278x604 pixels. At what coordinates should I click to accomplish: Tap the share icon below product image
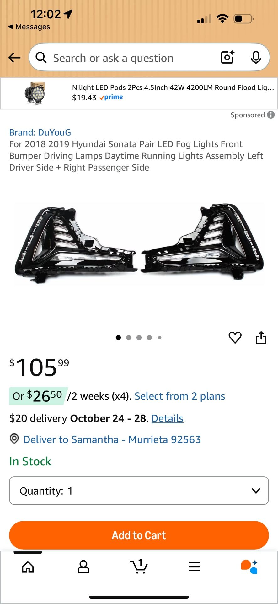[261, 338]
